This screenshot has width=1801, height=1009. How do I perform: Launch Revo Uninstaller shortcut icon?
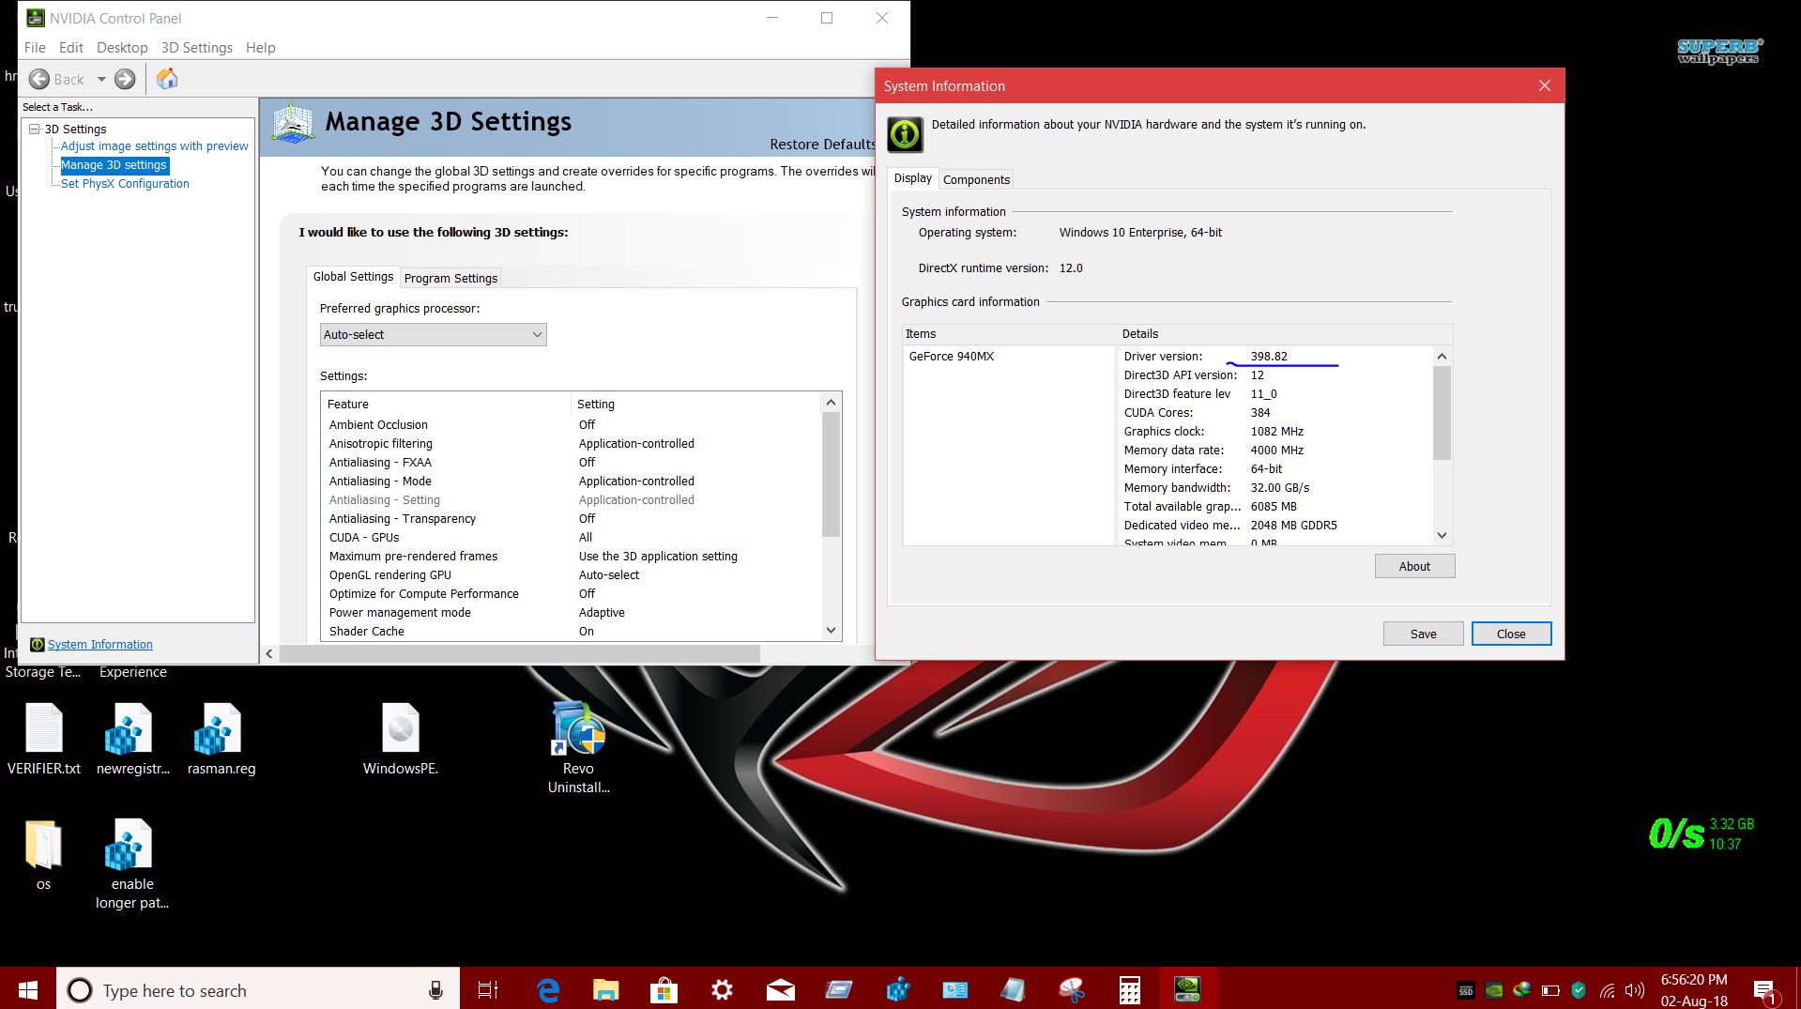578,747
